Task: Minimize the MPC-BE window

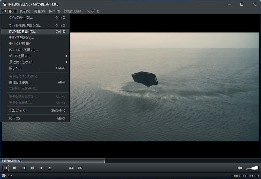Action: pyautogui.click(x=229, y=4)
